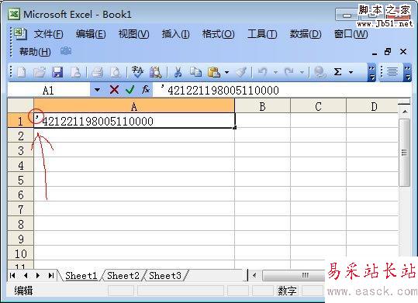Click the Name Box showing A1
Image resolution: width=418 pixels, height=303 pixels.
(49, 91)
